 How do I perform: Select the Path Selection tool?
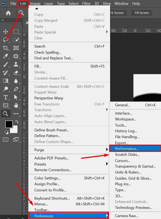tap(16, 97)
